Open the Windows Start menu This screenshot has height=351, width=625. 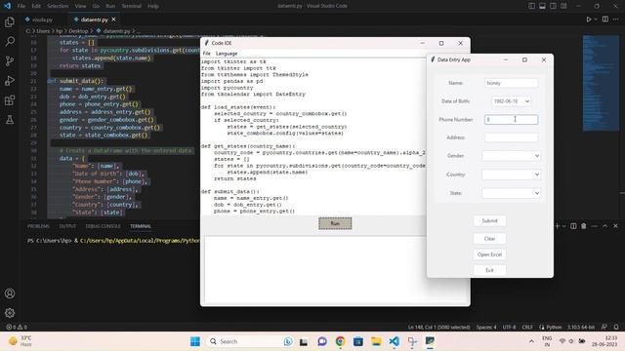point(195,341)
